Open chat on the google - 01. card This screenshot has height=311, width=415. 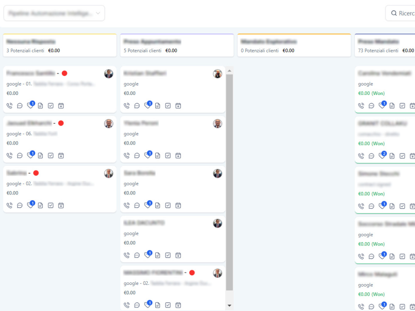click(20, 106)
